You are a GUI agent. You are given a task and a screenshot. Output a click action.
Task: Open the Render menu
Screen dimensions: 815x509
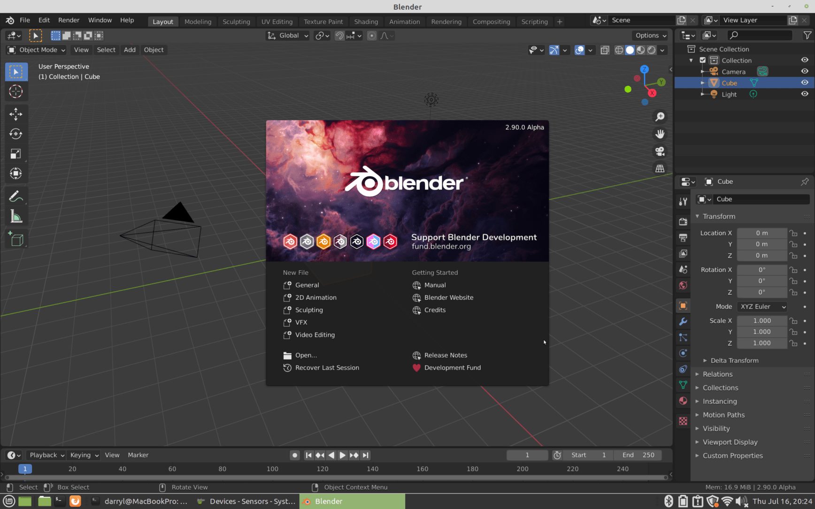(x=69, y=20)
